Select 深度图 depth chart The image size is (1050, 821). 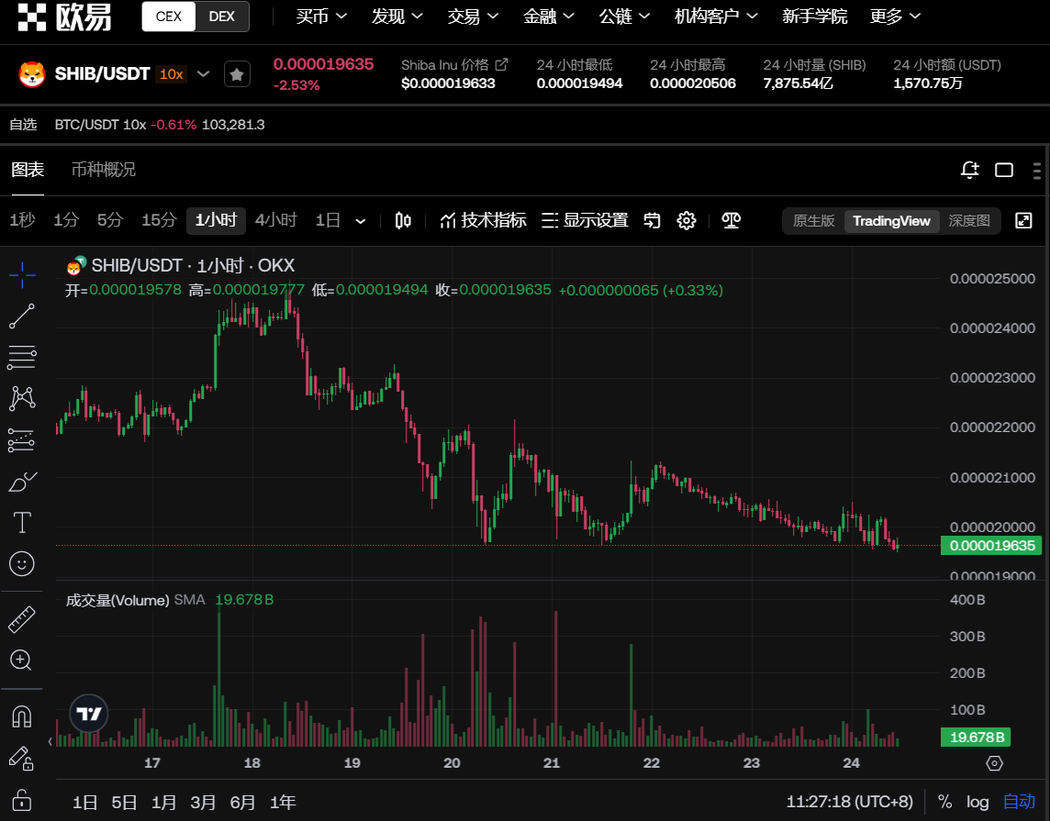pos(969,221)
